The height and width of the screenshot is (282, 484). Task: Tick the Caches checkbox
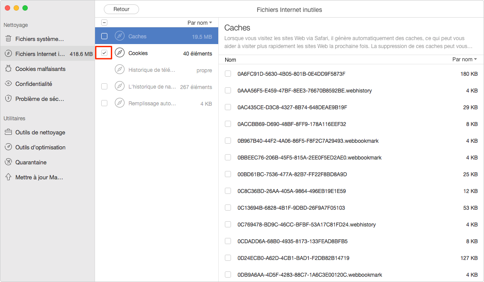[104, 36]
